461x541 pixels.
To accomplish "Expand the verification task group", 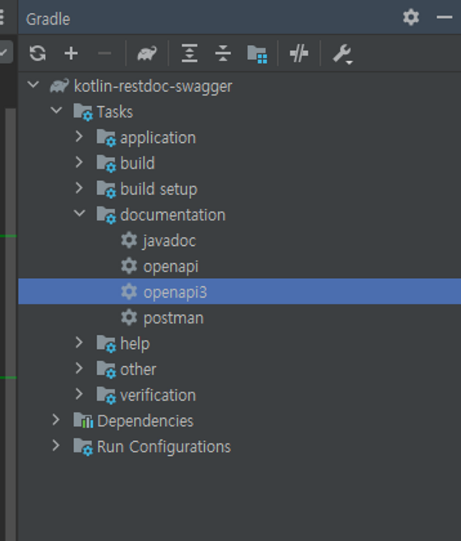I will [79, 394].
